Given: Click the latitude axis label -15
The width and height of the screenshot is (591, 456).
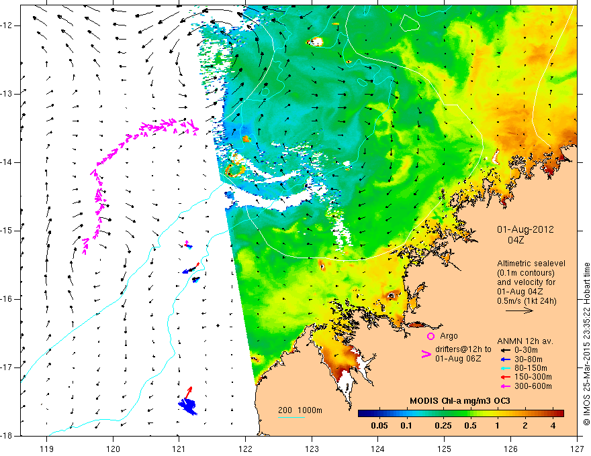Looking at the screenshot, I should 7,231.
